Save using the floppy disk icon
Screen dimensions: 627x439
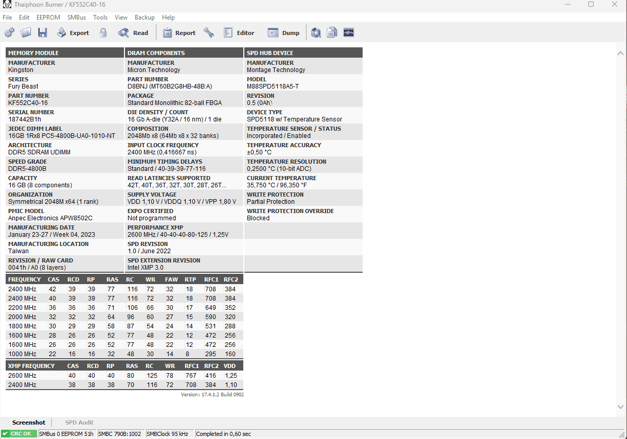pyautogui.click(x=43, y=33)
